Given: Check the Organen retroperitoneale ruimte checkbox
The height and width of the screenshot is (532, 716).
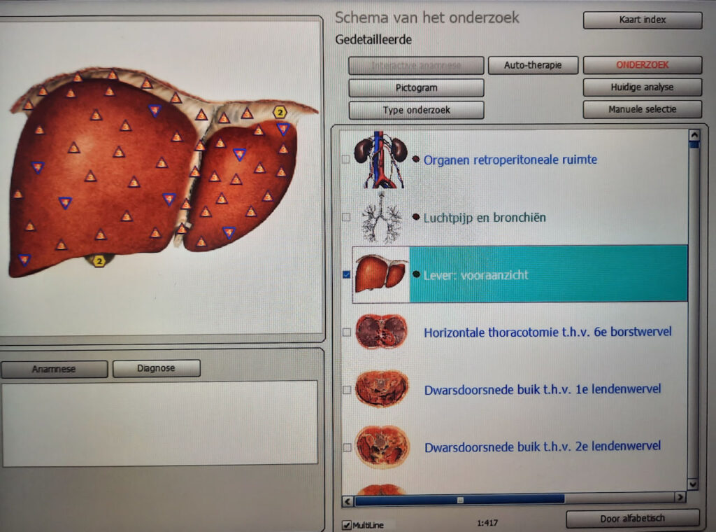Looking at the screenshot, I should click(345, 160).
